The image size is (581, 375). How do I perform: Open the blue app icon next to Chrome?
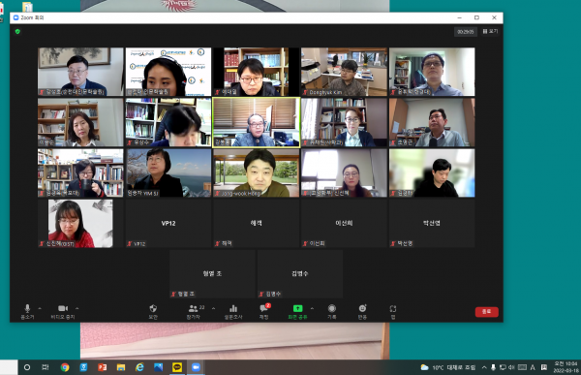pos(83,367)
